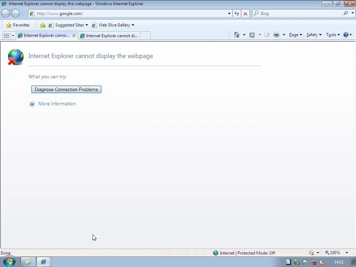Expand the Web Slice Gallery dropdown
Image resolution: width=356 pixels, height=267 pixels.
tap(133, 25)
